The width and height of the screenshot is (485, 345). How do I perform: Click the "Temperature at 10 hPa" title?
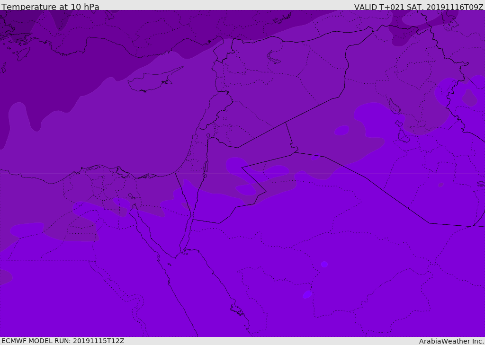(x=50, y=7)
